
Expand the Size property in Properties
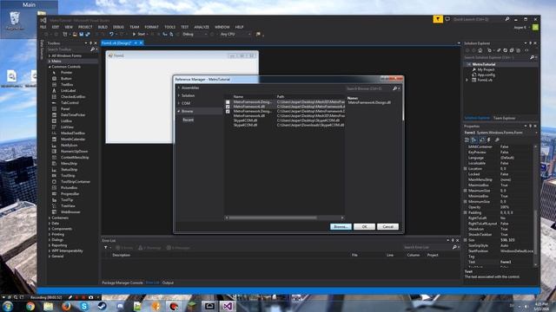pos(466,240)
